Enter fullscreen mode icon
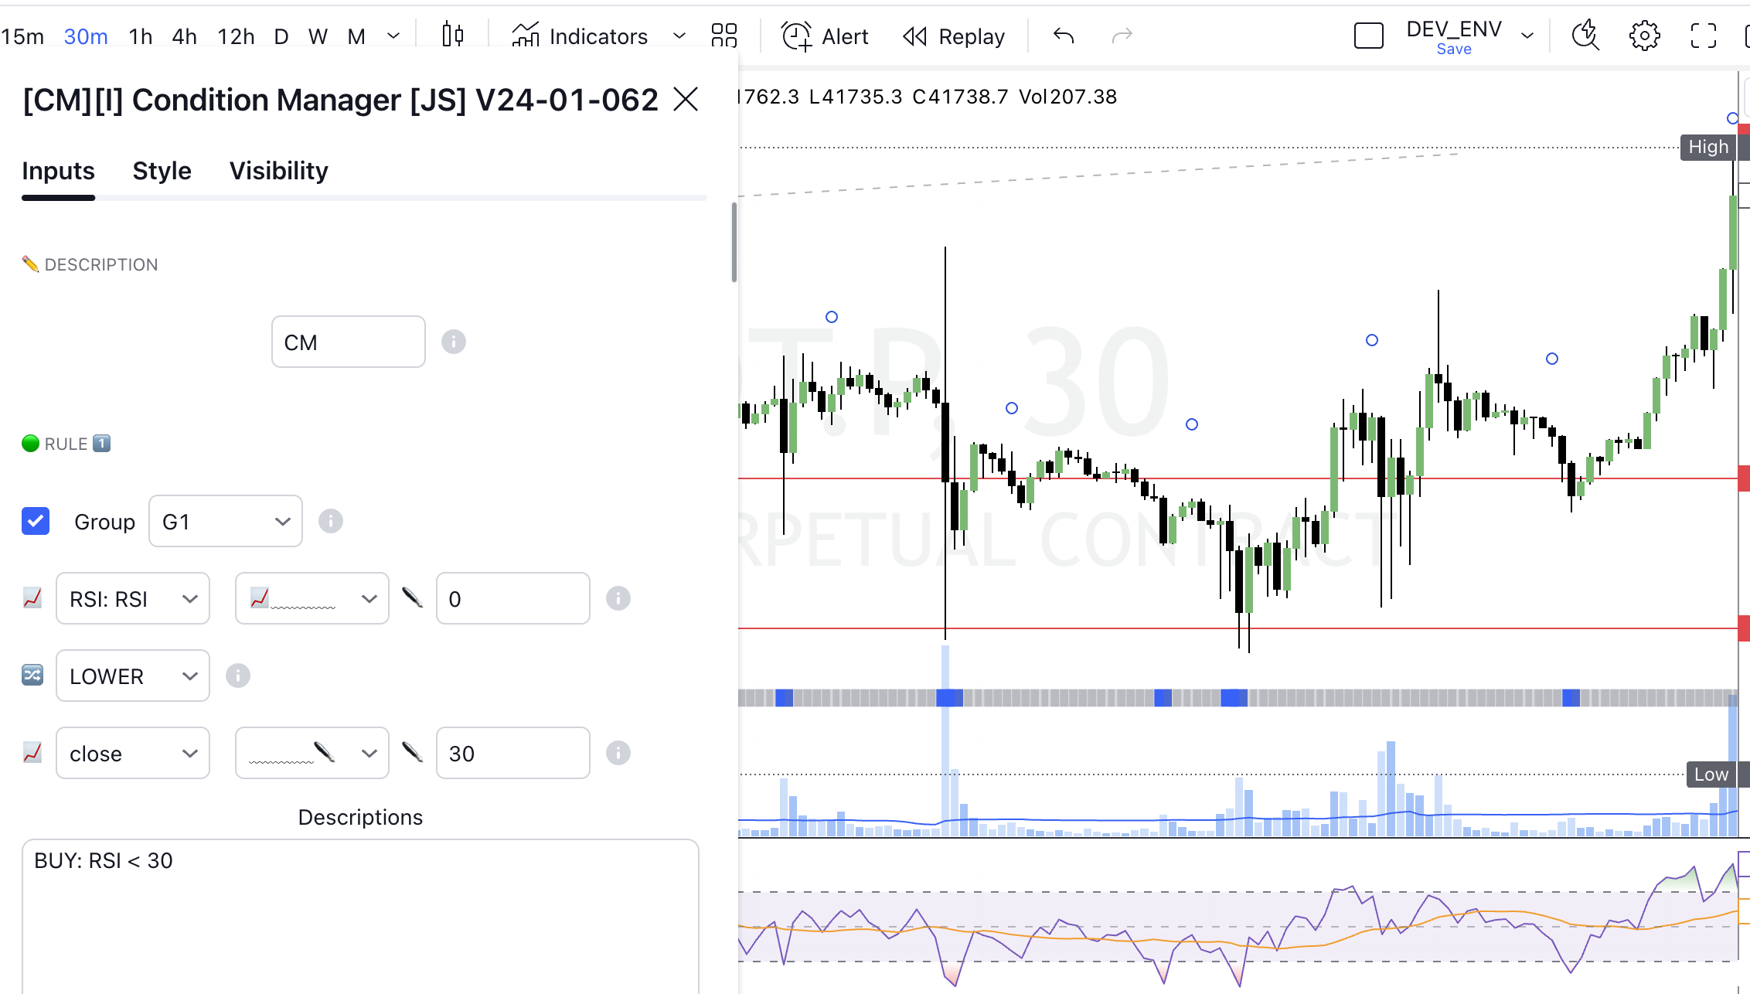The height and width of the screenshot is (994, 1750). coord(1703,36)
